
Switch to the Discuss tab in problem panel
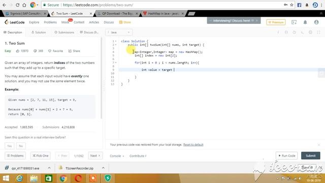click(x=89, y=33)
